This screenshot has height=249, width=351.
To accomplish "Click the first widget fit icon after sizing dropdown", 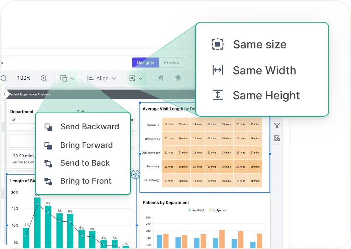I will (160, 78).
